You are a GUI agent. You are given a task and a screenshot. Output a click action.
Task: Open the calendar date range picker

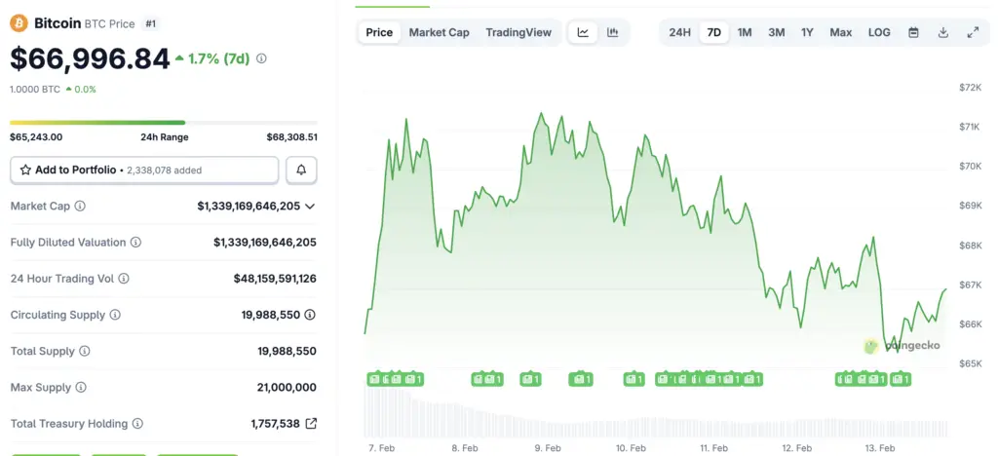[x=913, y=32]
